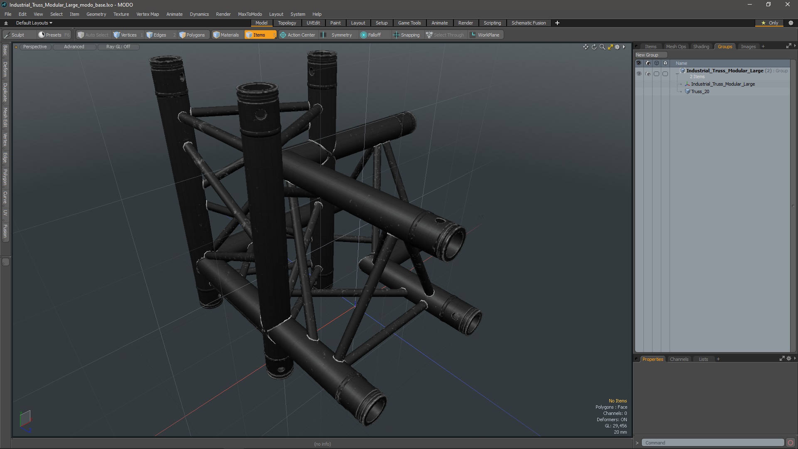Open viewport settings gear

pyautogui.click(x=617, y=47)
